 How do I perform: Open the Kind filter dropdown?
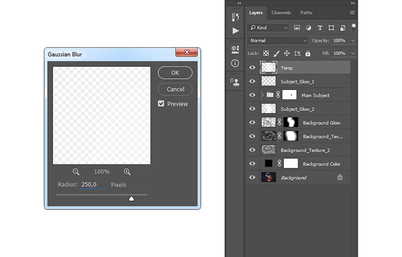tap(268, 28)
